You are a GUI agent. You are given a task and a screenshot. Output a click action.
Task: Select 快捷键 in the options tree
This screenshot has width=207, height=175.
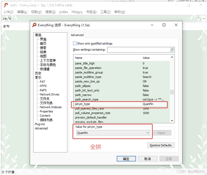click(45, 69)
